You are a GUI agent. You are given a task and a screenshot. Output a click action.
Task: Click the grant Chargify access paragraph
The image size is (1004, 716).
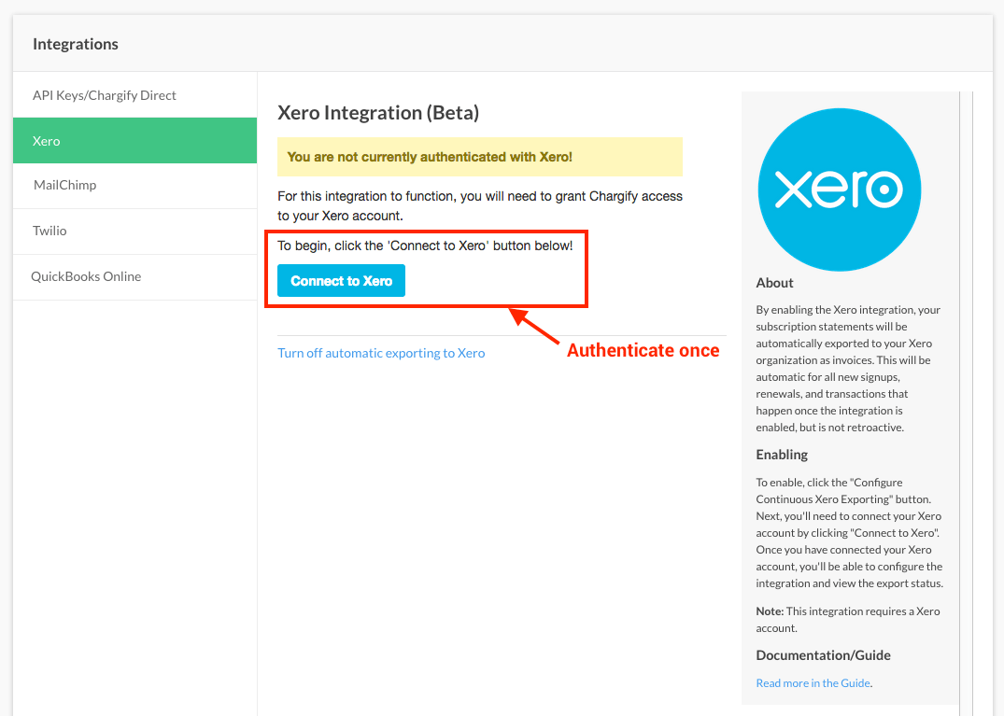[x=479, y=205]
